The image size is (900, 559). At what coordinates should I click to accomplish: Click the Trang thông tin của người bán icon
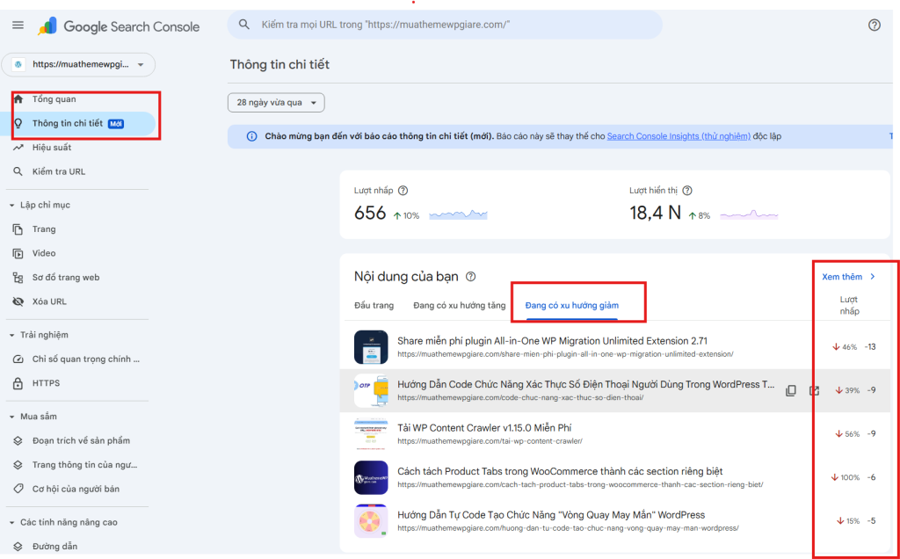click(18, 465)
